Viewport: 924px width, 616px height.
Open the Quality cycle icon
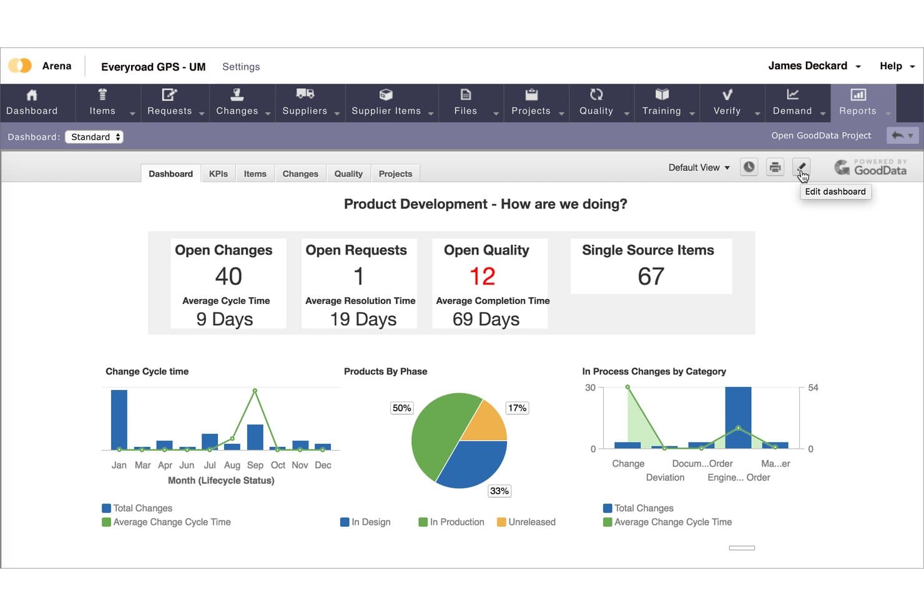(x=596, y=94)
